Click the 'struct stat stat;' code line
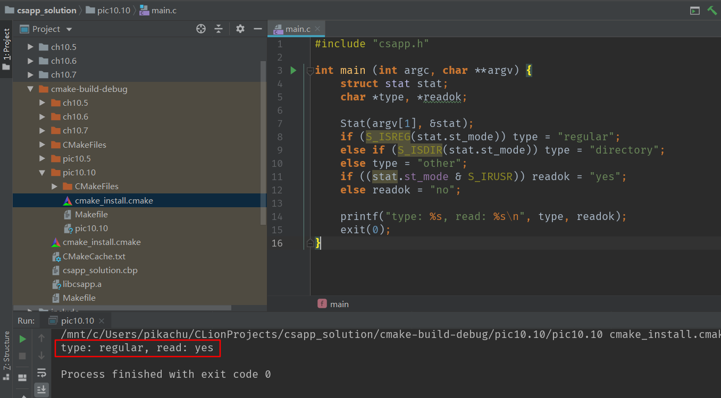 [395, 83]
